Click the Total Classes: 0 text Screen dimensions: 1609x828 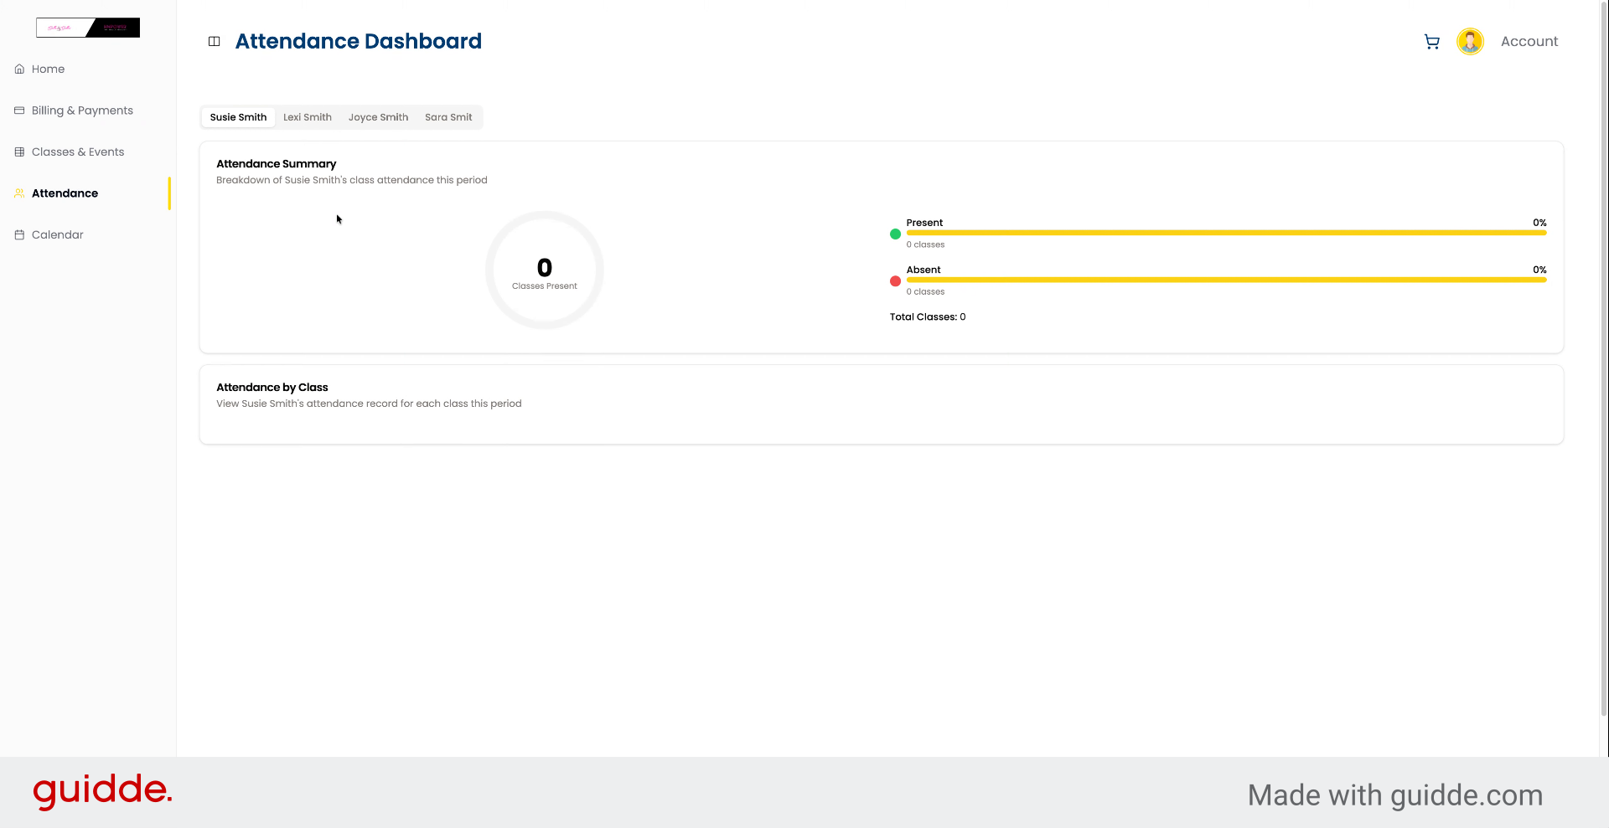928,316
